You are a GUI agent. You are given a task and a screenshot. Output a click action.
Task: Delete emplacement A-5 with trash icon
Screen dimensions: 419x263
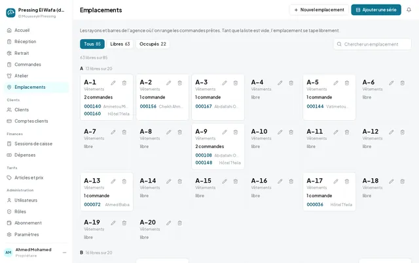coord(347,83)
